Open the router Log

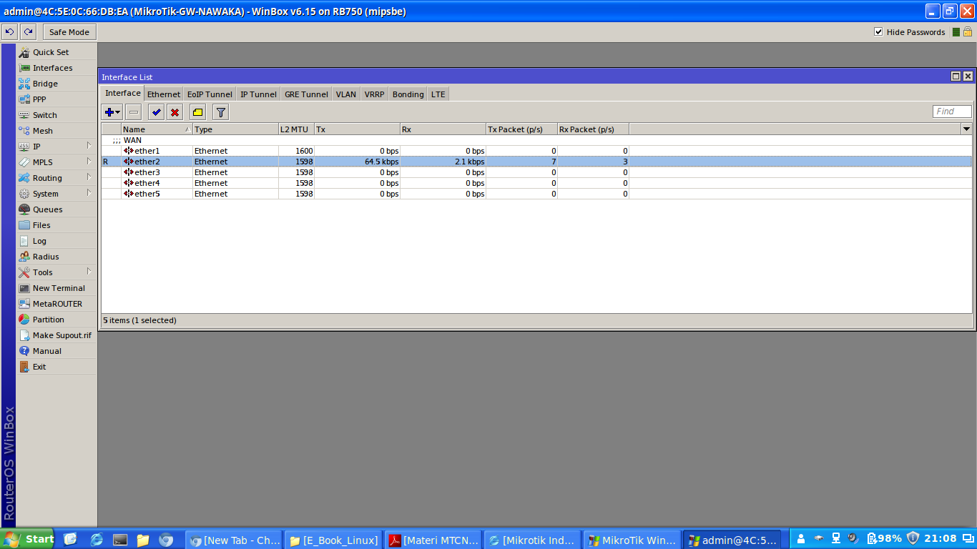click(56, 241)
